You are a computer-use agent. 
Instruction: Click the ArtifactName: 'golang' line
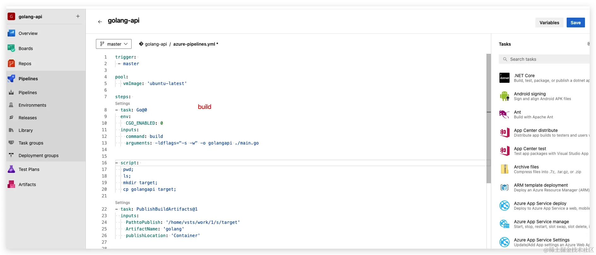pos(155,229)
